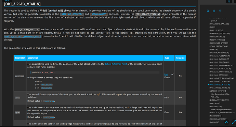Navigate to [AIRPLANE_GEOMETRY] in the sidebar
This screenshot has width=236, height=127.
[220, 34]
